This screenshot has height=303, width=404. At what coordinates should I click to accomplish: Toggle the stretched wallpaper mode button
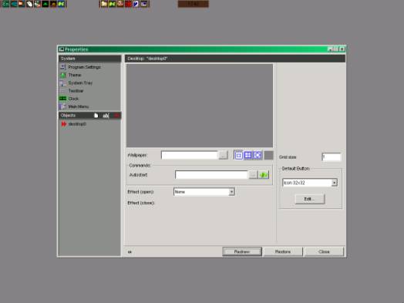coord(258,155)
